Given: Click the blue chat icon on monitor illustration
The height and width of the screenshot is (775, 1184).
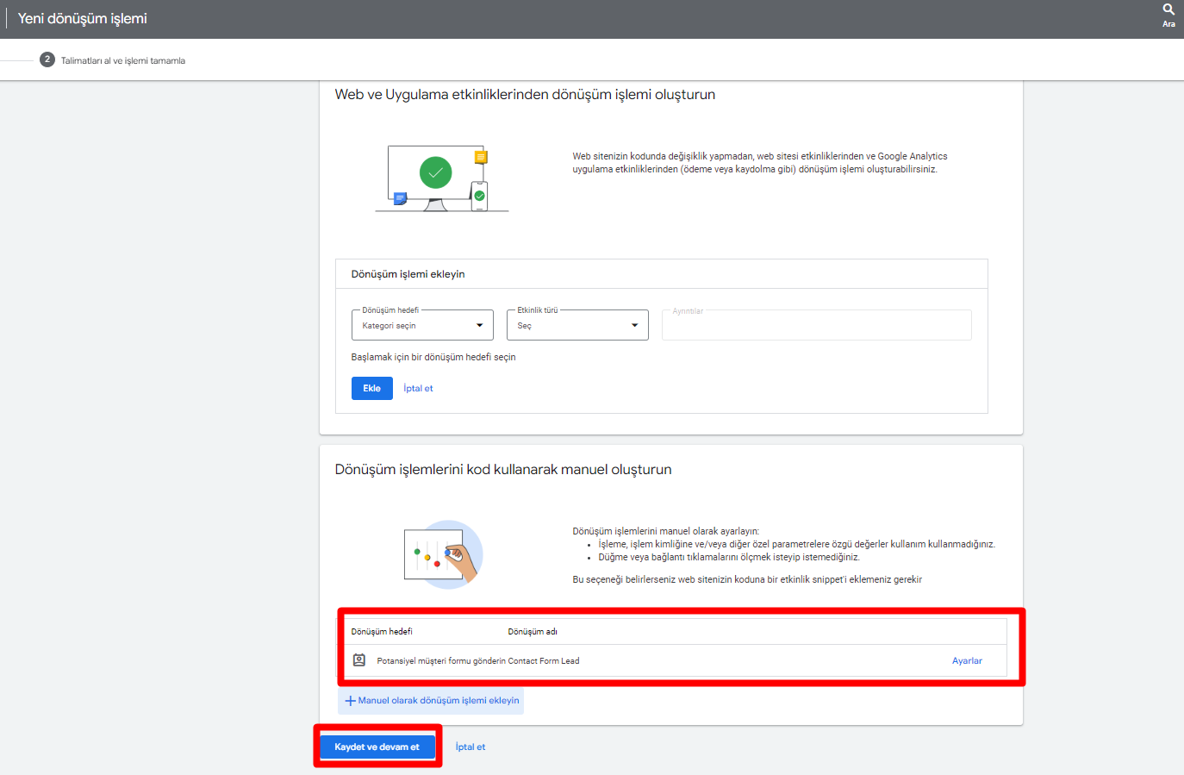Looking at the screenshot, I should tap(400, 198).
